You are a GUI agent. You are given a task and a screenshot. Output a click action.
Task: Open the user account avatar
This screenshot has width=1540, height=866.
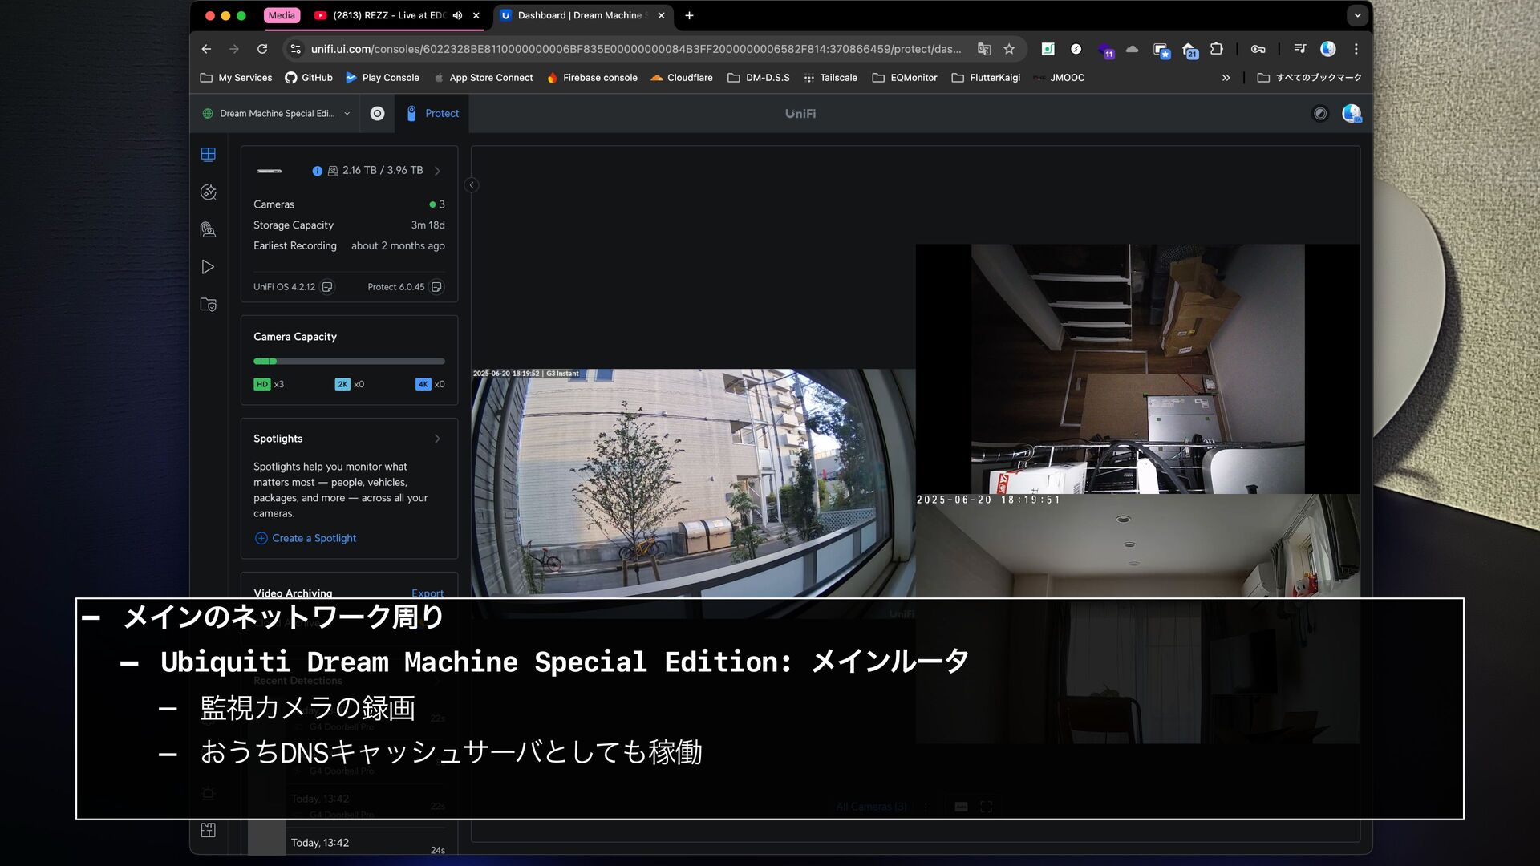click(x=1352, y=114)
